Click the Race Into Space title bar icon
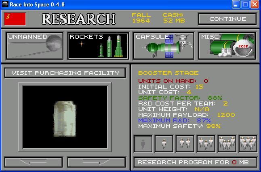This screenshot has width=261, height=172. (x=5, y=4)
